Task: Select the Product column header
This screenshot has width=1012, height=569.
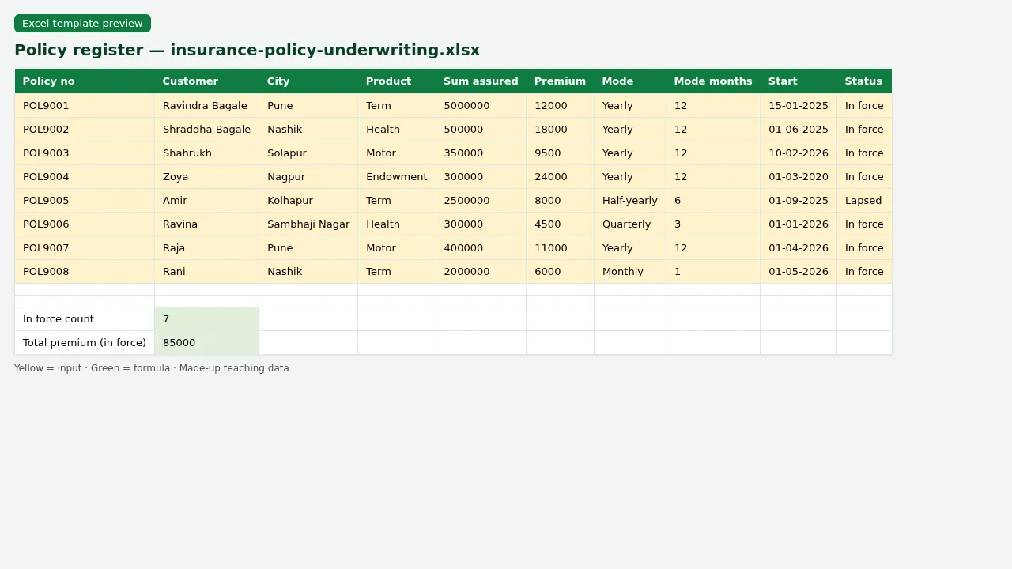Action: pos(397,81)
